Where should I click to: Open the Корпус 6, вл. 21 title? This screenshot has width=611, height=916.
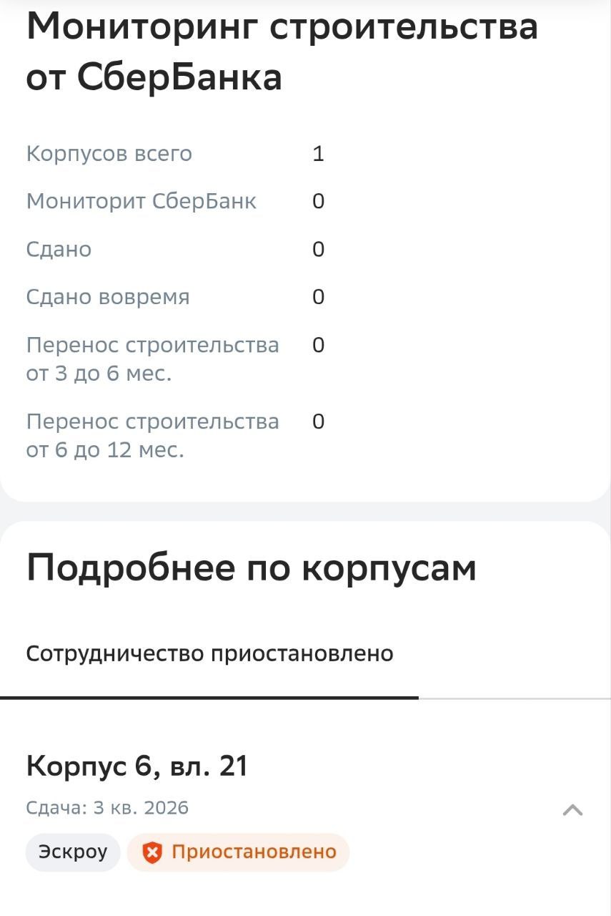coord(136,766)
